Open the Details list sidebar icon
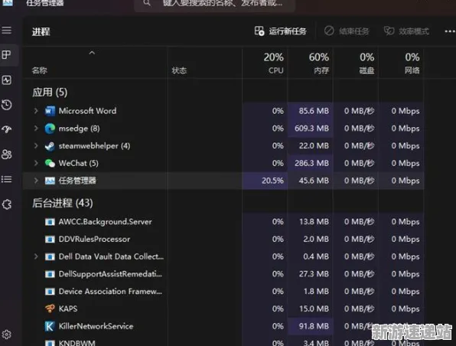The width and height of the screenshot is (456, 346). point(6,179)
